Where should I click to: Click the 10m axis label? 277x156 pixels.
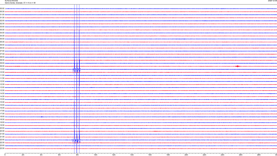[96, 155]
